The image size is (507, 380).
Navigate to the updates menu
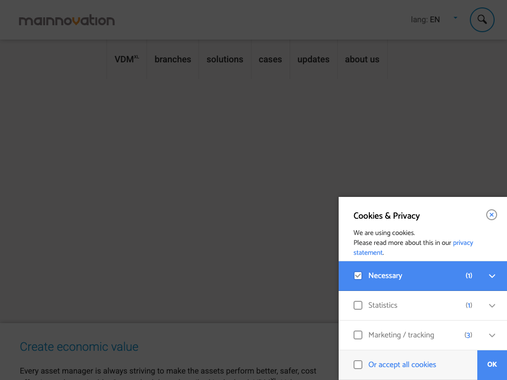coord(313,59)
